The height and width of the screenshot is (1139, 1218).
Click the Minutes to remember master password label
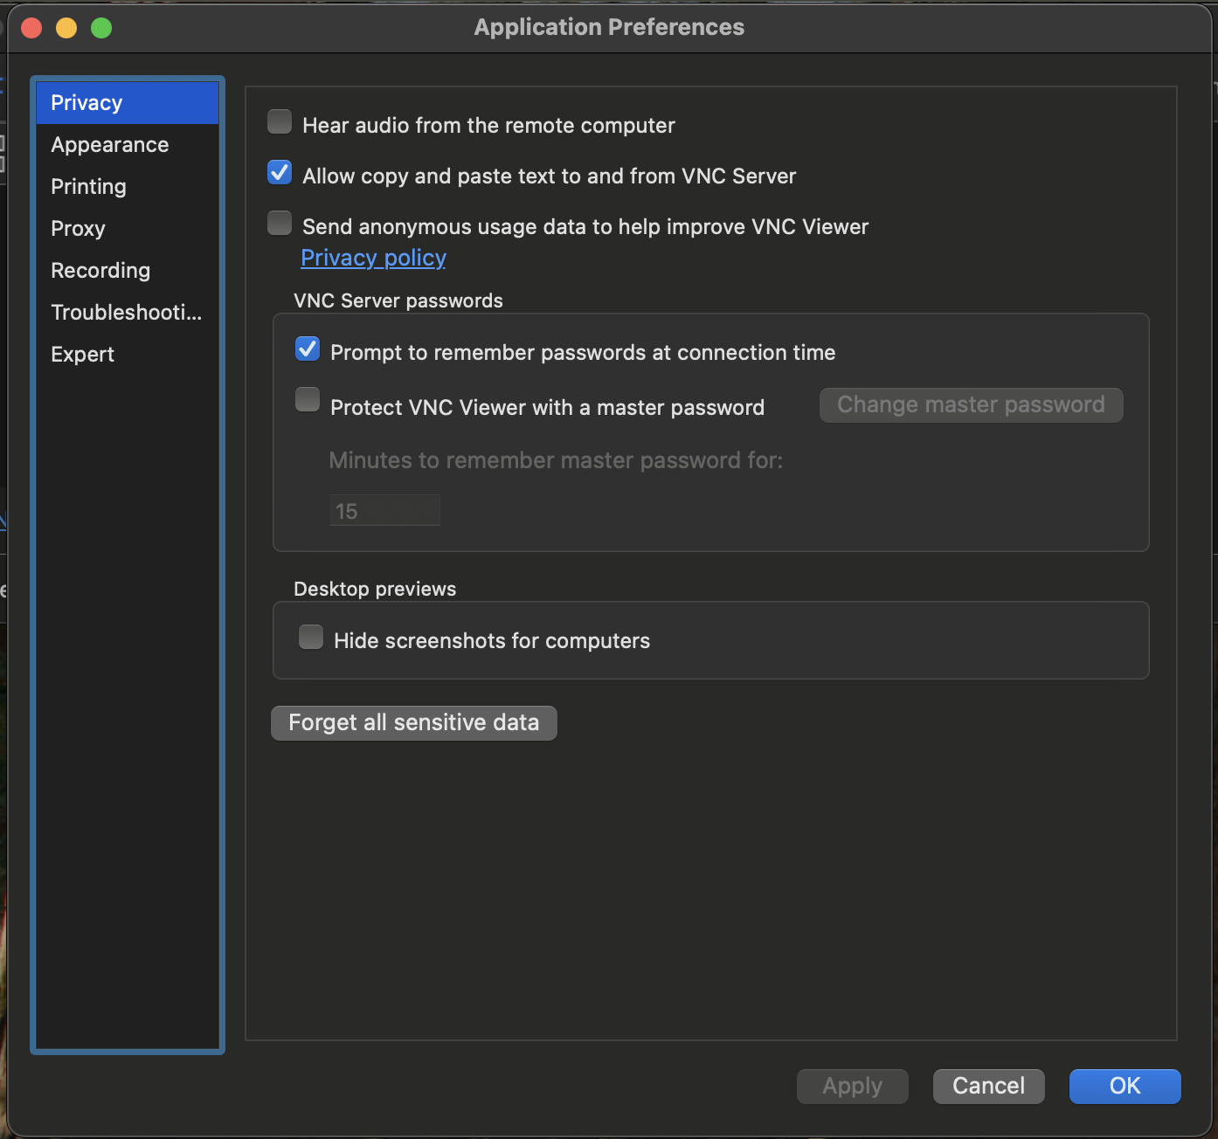tap(556, 460)
